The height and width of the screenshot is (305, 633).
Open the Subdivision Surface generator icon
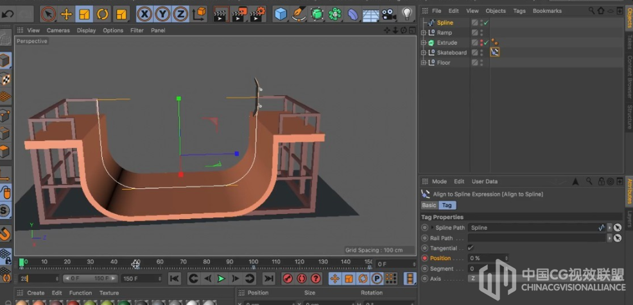click(x=317, y=15)
